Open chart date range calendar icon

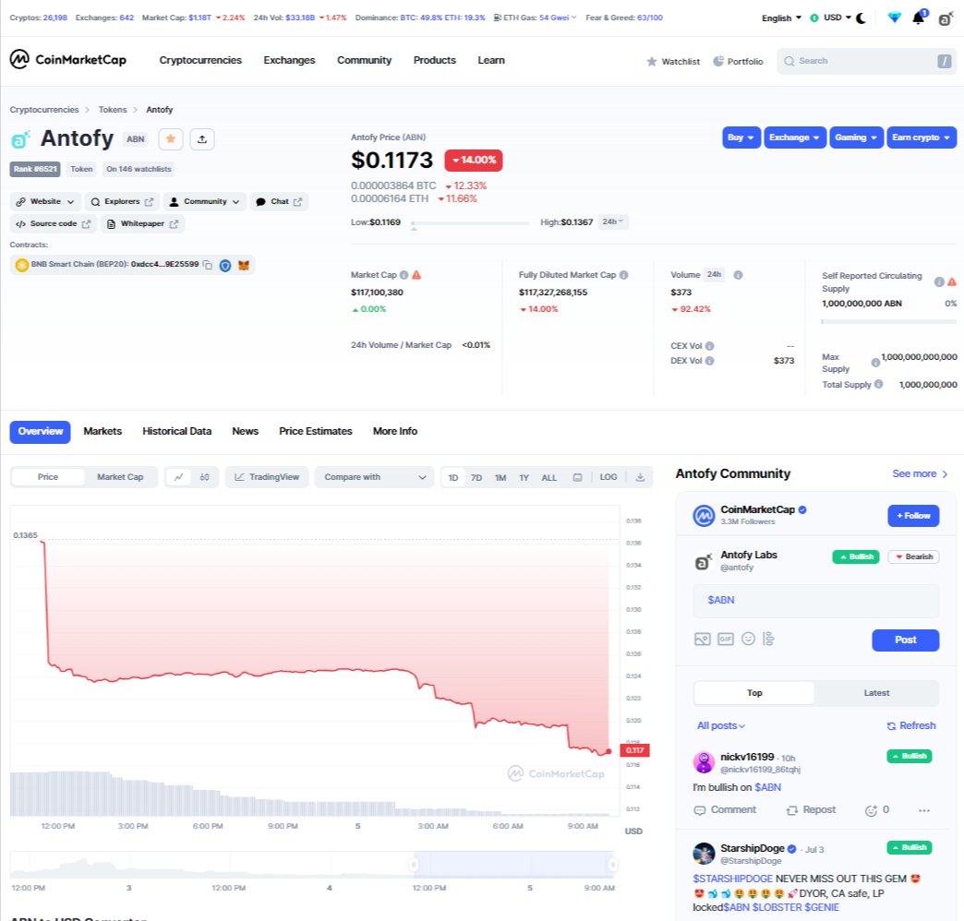[x=577, y=477]
